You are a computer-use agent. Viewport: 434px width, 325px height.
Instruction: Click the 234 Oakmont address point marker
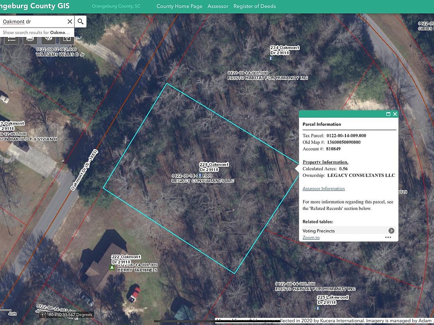271,58
